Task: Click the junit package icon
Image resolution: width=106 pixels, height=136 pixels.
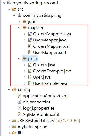Action: (x=25, y=22)
